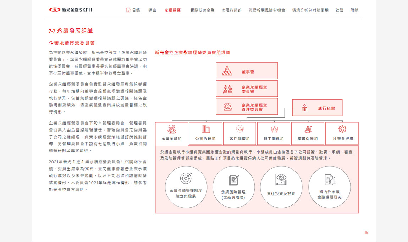This screenshot has width=408, height=242.
Task: Click the 執行秘書 person icon
Action: pos(304,108)
